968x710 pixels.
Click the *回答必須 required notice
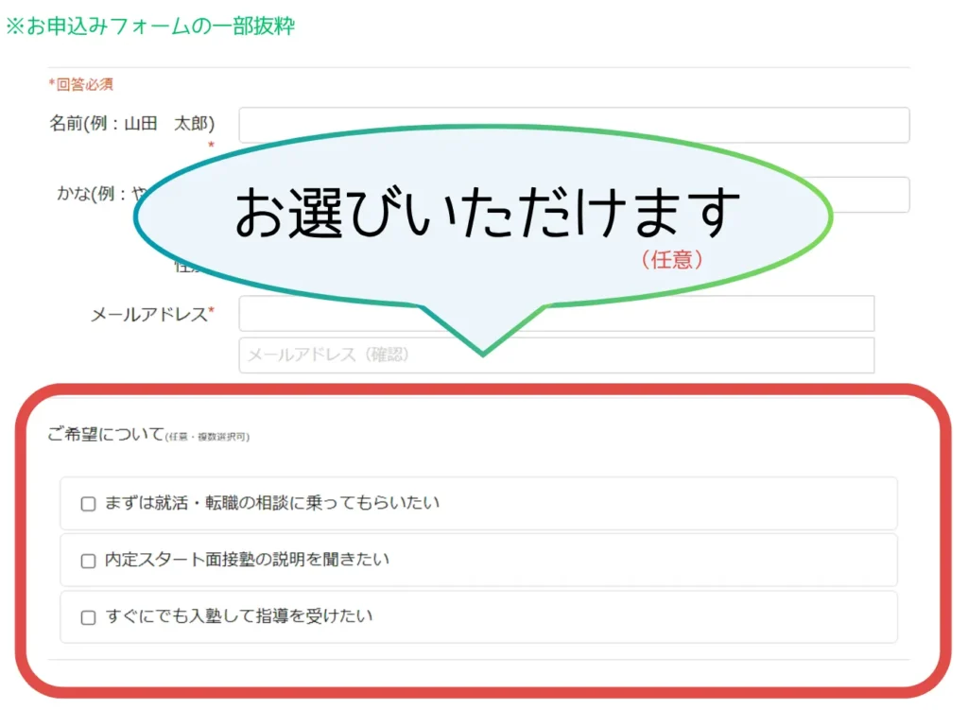click(81, 85)
